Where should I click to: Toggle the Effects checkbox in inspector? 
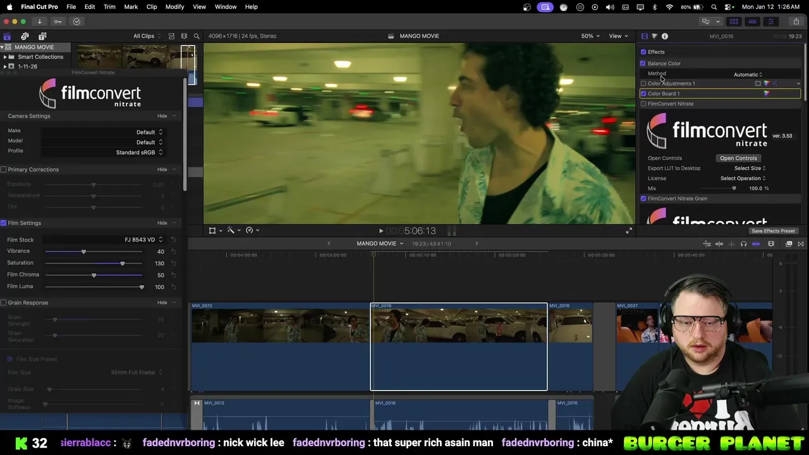point(643,52)
